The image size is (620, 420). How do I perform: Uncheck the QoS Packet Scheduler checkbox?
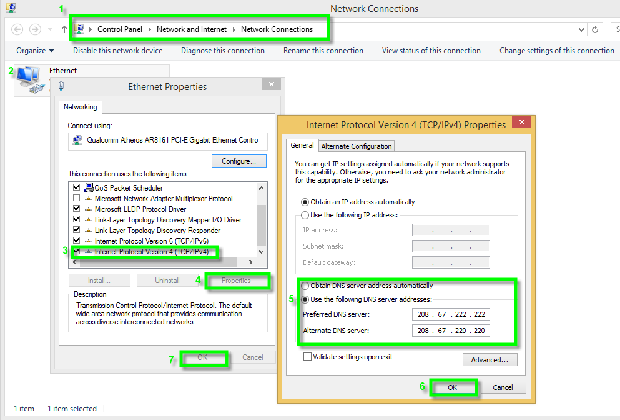click(x=76, y=187)
